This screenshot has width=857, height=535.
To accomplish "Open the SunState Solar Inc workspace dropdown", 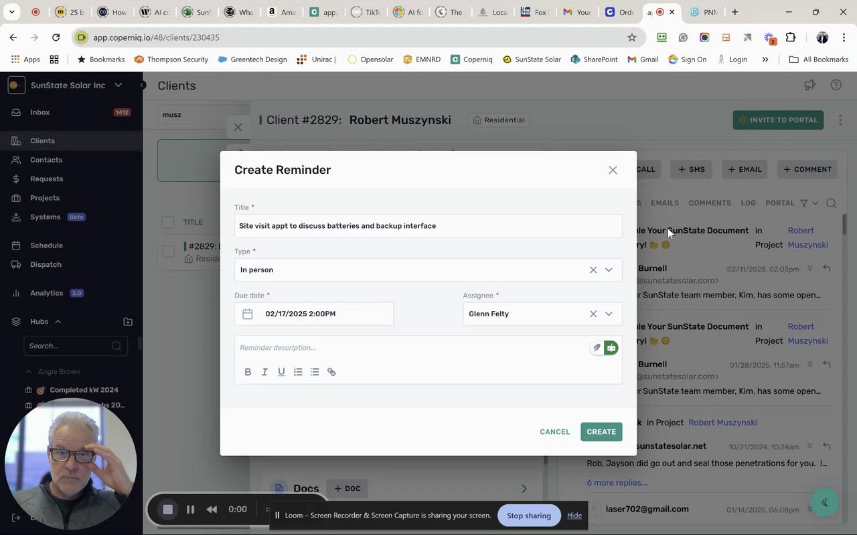I will pos(119,85).
